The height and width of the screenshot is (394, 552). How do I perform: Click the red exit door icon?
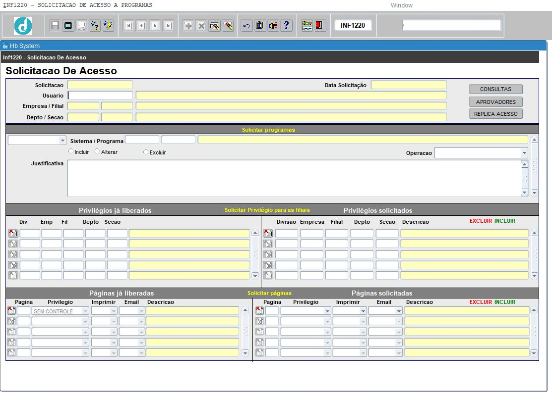click(320, 25)
